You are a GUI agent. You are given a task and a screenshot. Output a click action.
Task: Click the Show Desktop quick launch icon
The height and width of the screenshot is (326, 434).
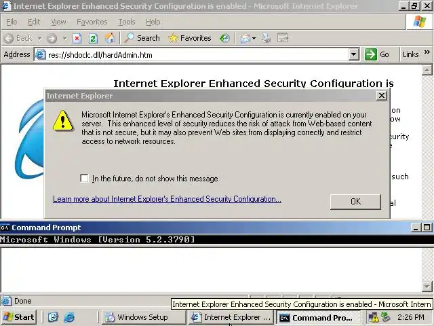[x=53, y=317]
